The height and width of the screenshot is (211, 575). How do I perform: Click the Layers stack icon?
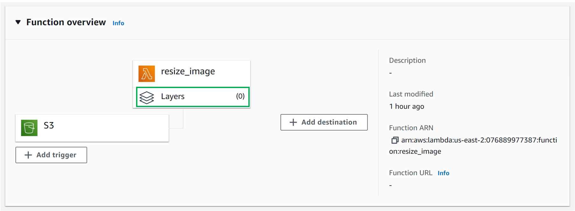147,97
